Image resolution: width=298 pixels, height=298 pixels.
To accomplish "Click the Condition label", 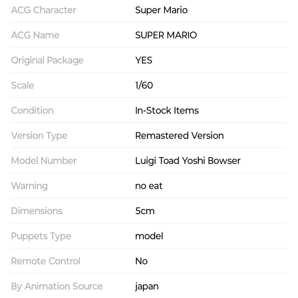I will pos(32,111).
